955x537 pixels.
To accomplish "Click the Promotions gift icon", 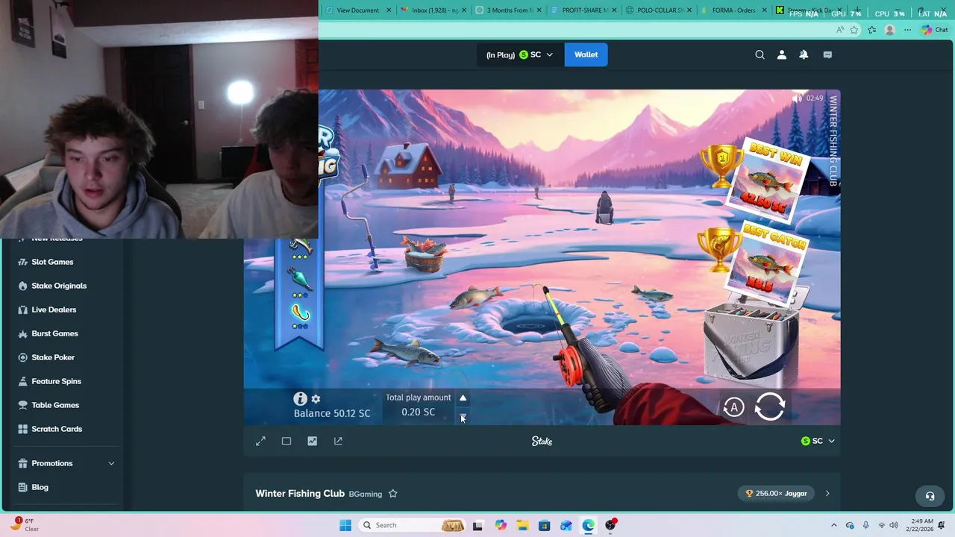I will pos(22,463).
